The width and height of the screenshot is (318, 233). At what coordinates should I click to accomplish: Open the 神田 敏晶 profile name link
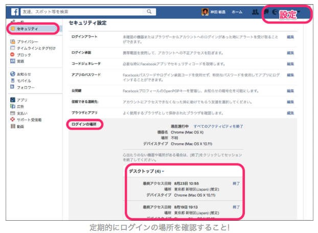pos(218,12)
